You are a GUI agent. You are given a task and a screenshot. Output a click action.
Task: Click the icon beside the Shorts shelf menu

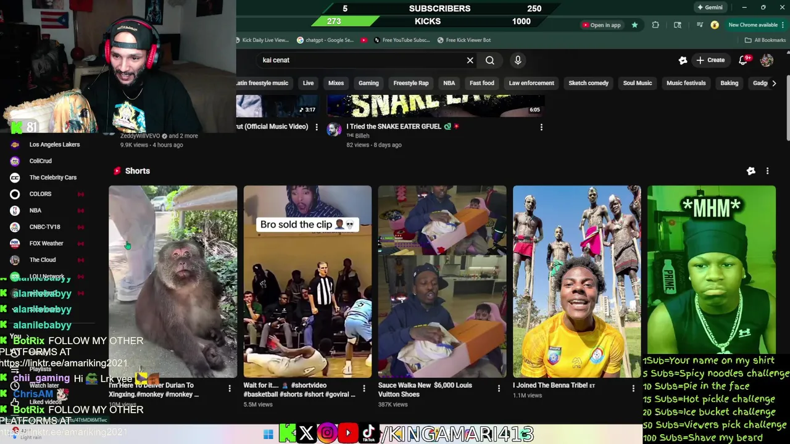(x=751, y=171)
